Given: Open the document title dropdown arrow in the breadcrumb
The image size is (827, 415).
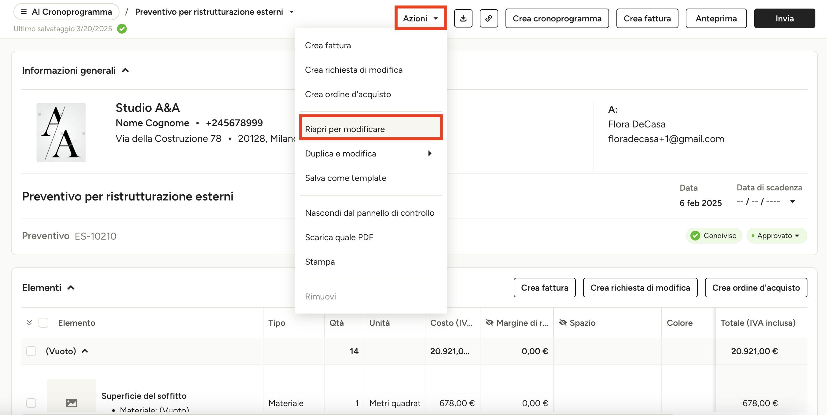Looking at the screenshot, I should coord(292,12).
